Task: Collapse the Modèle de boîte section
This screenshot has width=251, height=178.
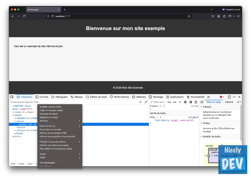Action: coord(201,136)
